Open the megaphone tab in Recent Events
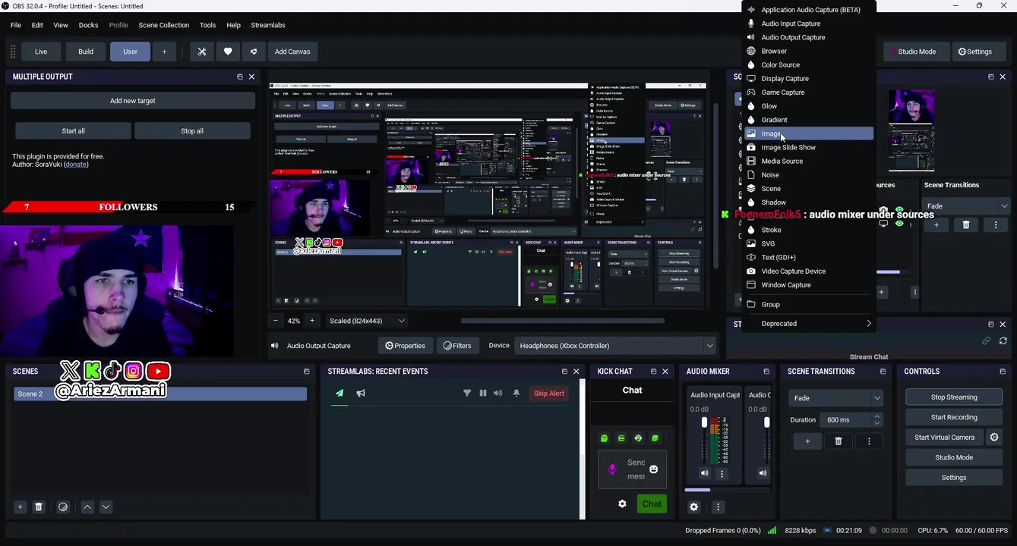The image size is (1017, 546). (x=361, y=393)
